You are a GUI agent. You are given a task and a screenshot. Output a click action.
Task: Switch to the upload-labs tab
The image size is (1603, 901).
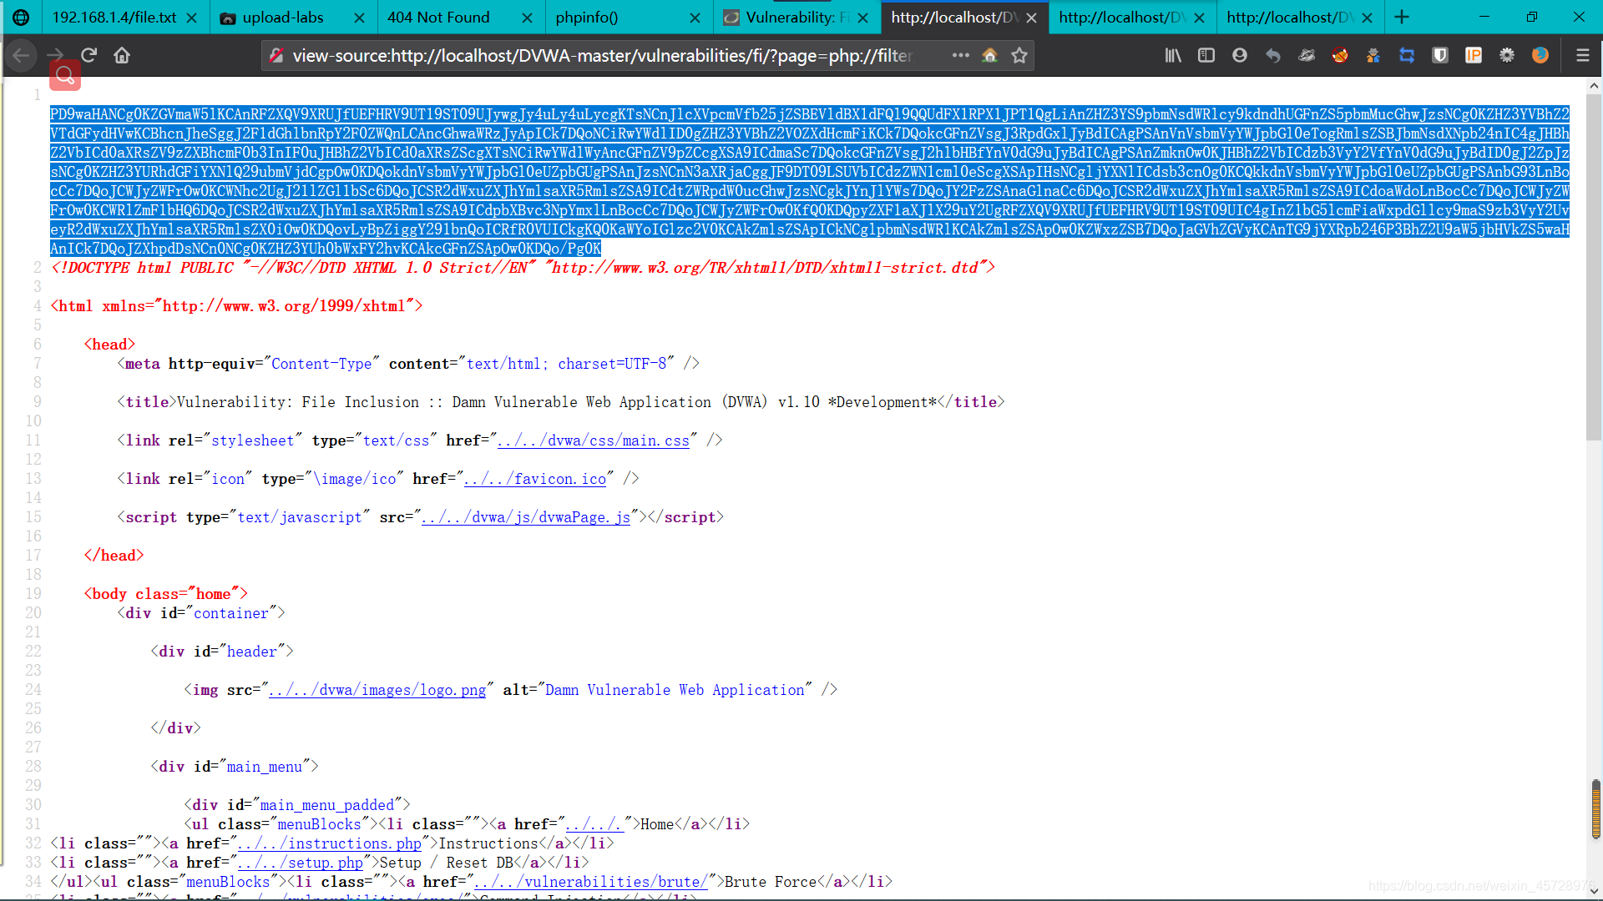[x=283, y=18]
